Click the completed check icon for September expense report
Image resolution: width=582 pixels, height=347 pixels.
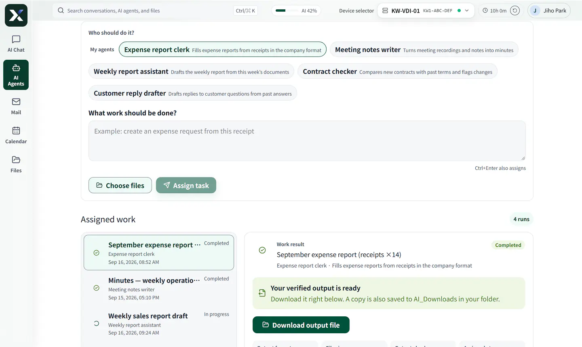pyautogui.click(x=96, y=253)
